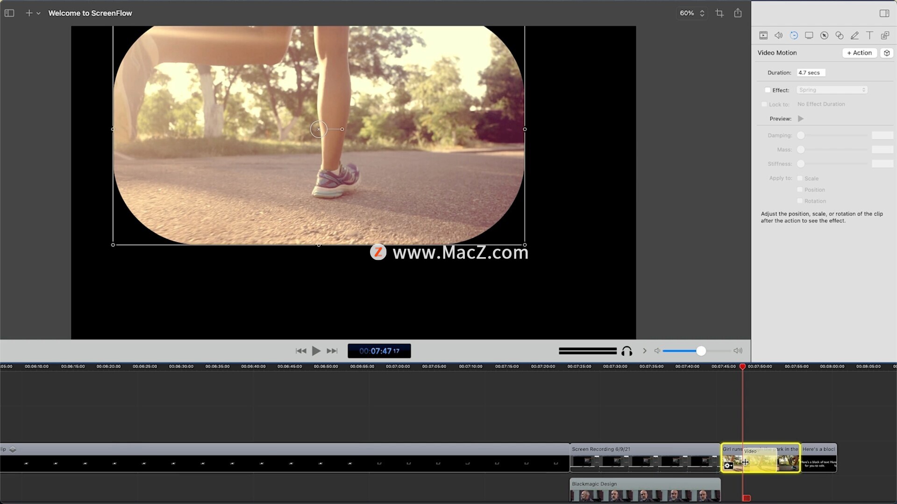Image resolution: width=897 pixels, height=504 pixels.
Task: Open the Callout properties tab
Action: (x=825, y=35)
